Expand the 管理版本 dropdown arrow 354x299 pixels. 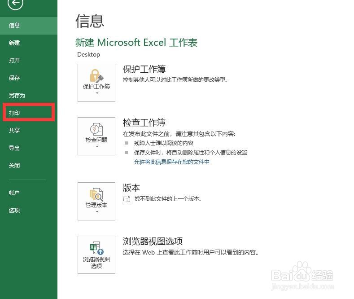click(97, 211)
